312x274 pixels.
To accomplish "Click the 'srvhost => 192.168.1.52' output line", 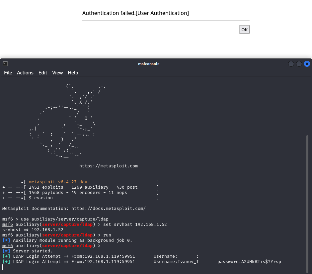I will [x=33, y=230].
